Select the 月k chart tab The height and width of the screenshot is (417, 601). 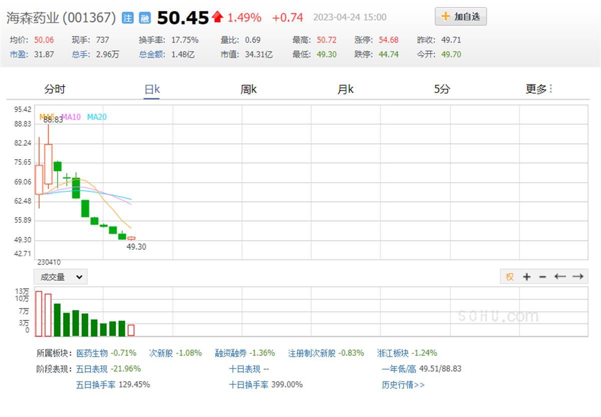(x=345, y=89)
